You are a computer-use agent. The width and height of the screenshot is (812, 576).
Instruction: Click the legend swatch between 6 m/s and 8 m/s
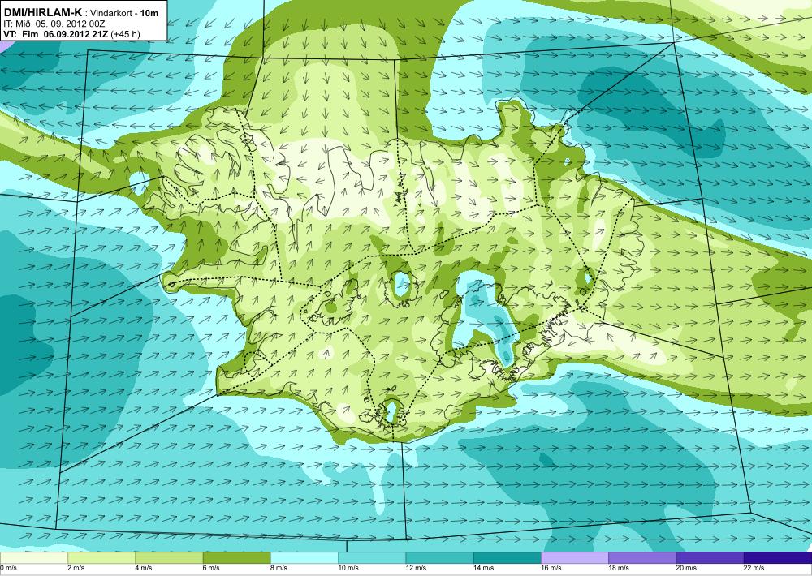coord(236,558)
